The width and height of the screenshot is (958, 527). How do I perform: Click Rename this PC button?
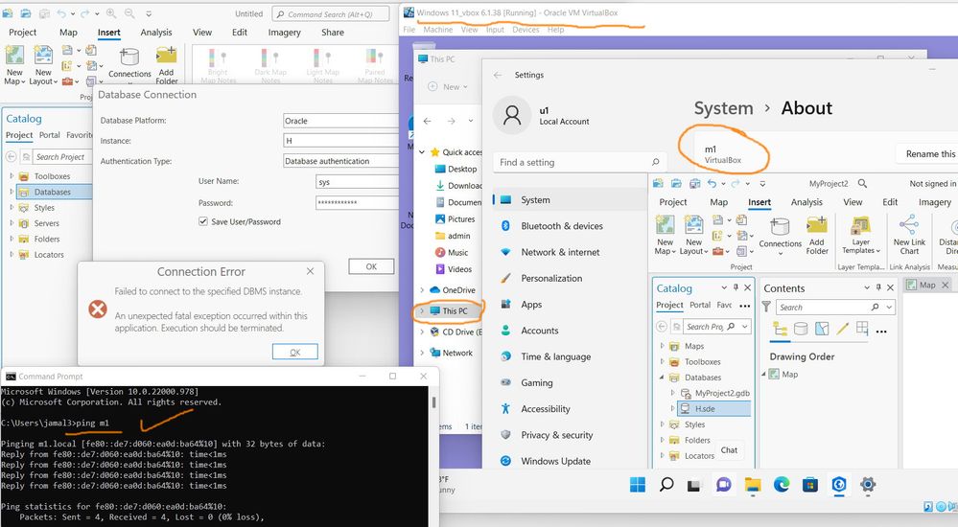point(927,154)
